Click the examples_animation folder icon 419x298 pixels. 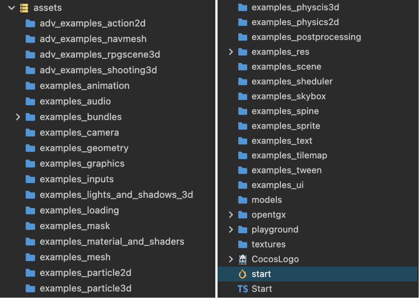(30, 86)
